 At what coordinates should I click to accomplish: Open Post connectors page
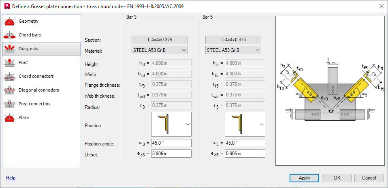tap(34, 104)
